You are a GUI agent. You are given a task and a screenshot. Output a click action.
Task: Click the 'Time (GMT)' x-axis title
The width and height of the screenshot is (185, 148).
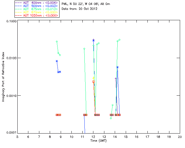pyautogui.click(x=99, y=141)
